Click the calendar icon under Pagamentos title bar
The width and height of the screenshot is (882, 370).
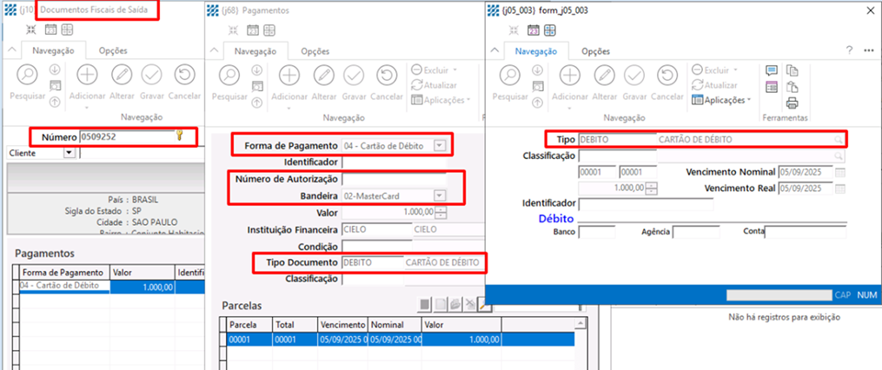pyautogui.click(x=252, y=30)
